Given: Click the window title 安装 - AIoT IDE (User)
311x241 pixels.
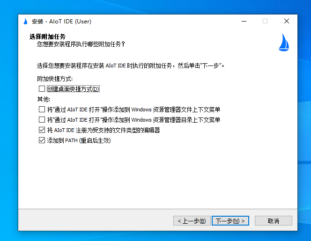Looking at the screenshot, I should [61, 22].
